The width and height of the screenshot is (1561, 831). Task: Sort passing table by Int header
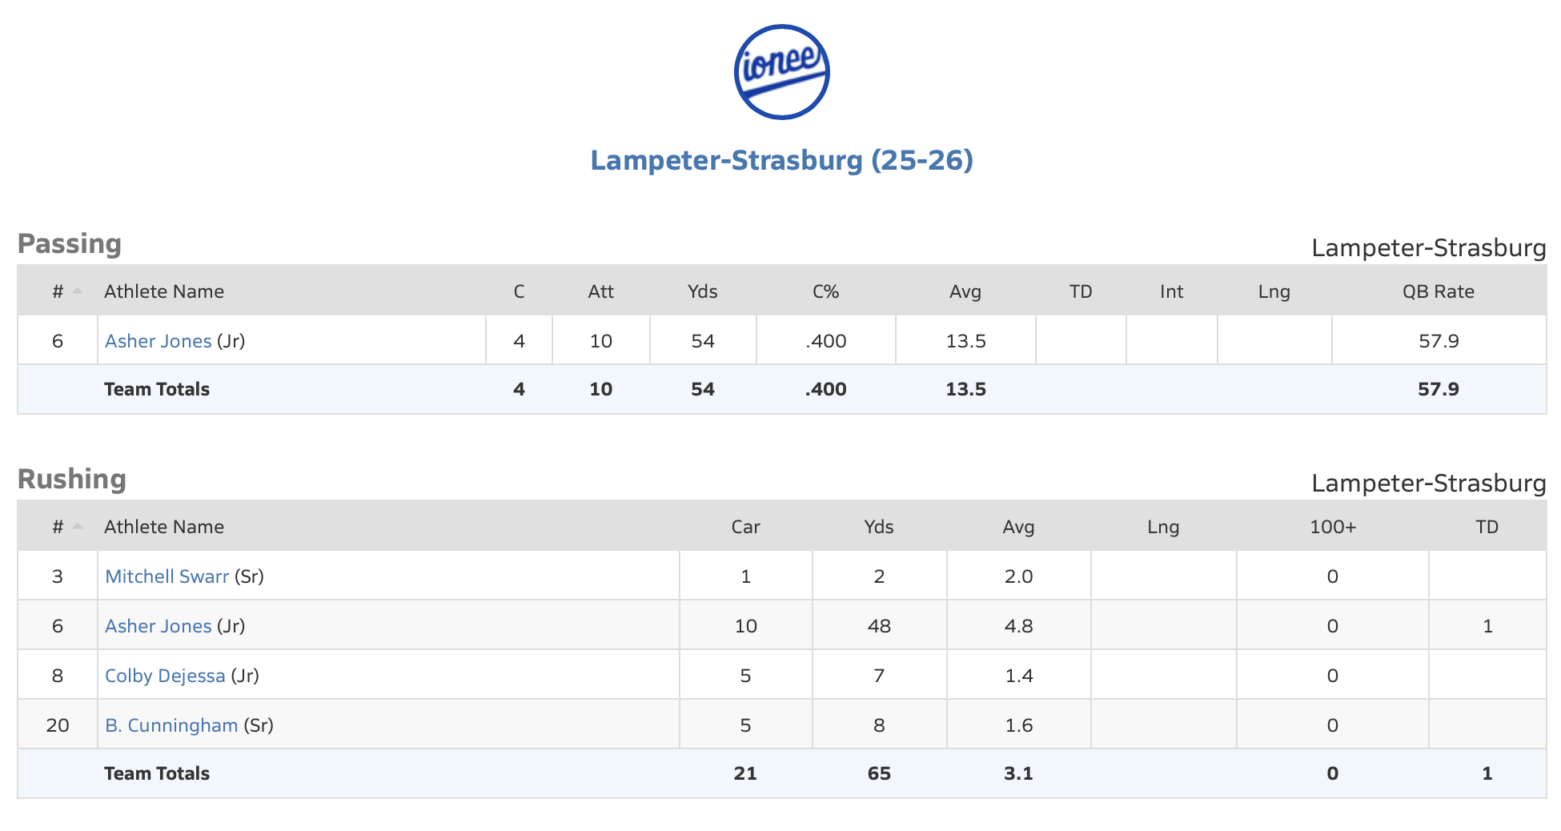pyautogui.click(x=1171, y=291)
